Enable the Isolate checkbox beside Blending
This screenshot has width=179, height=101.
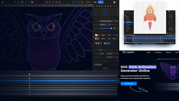pyautogui.click(x=113, y=25)
